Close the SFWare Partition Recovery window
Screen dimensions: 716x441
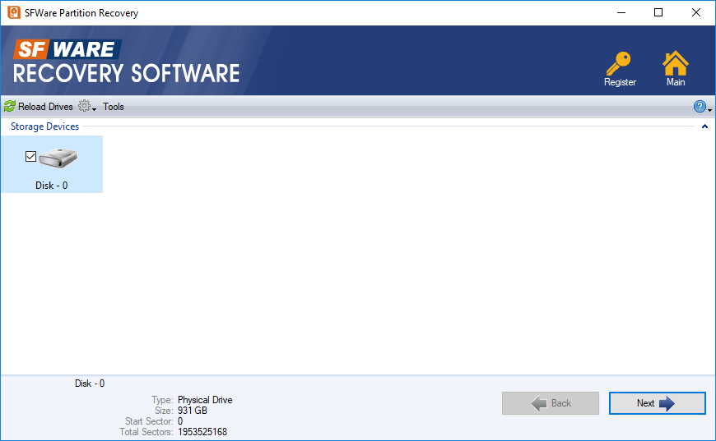click(696, 13)
